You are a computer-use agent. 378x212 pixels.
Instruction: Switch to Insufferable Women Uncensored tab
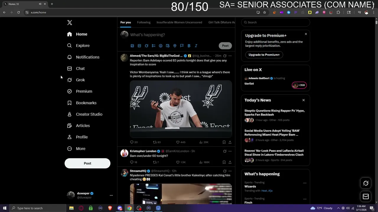(x=179, y=22)
